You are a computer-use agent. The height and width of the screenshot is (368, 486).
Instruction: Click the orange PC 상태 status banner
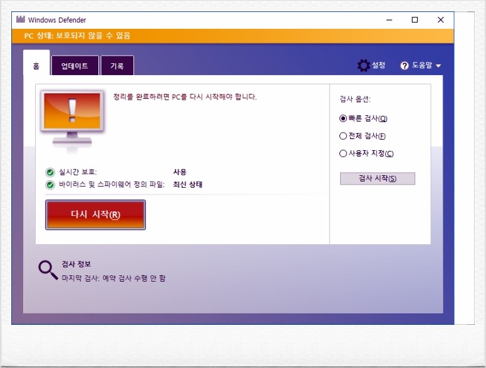pyautogui.click(x=233, y=36)
